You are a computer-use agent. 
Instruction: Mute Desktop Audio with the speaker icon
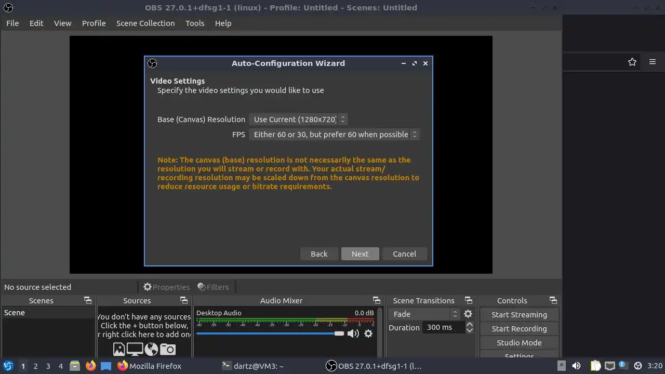[x=353, y=333]
